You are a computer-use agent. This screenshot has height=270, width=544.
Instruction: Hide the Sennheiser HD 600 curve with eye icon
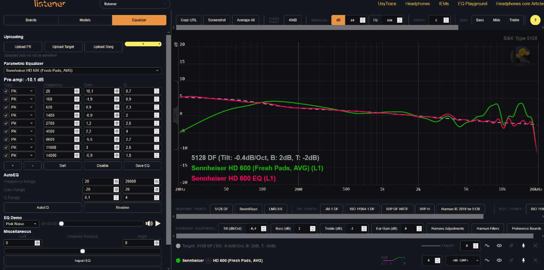(x=499, y=260)
